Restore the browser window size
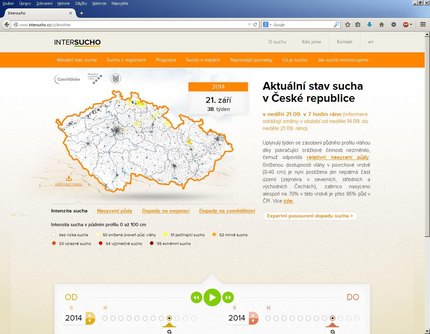The height and width of the screenshot is (334, 430). pos(420,3)
